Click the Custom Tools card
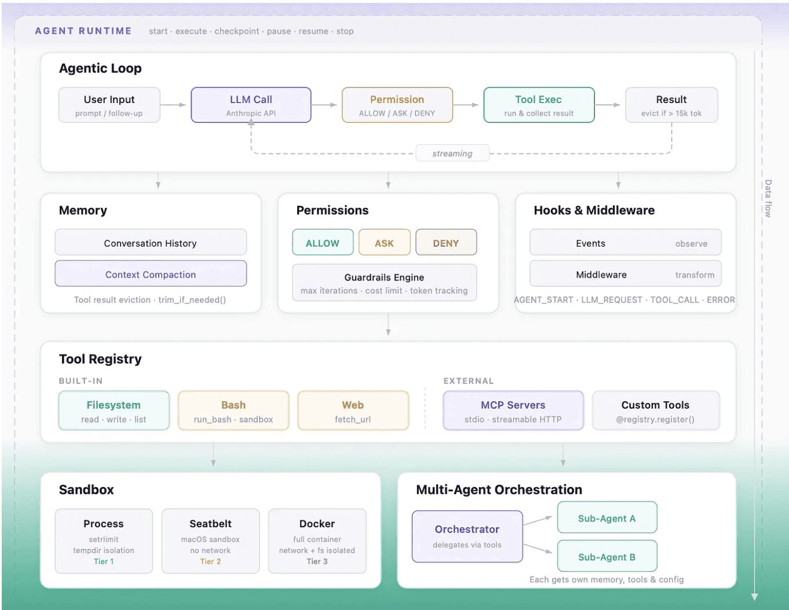The width and height of the screenshot is (789, 610). pos(656,411)
